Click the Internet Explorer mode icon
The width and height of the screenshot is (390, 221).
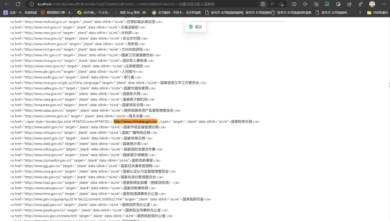point(327,4)
